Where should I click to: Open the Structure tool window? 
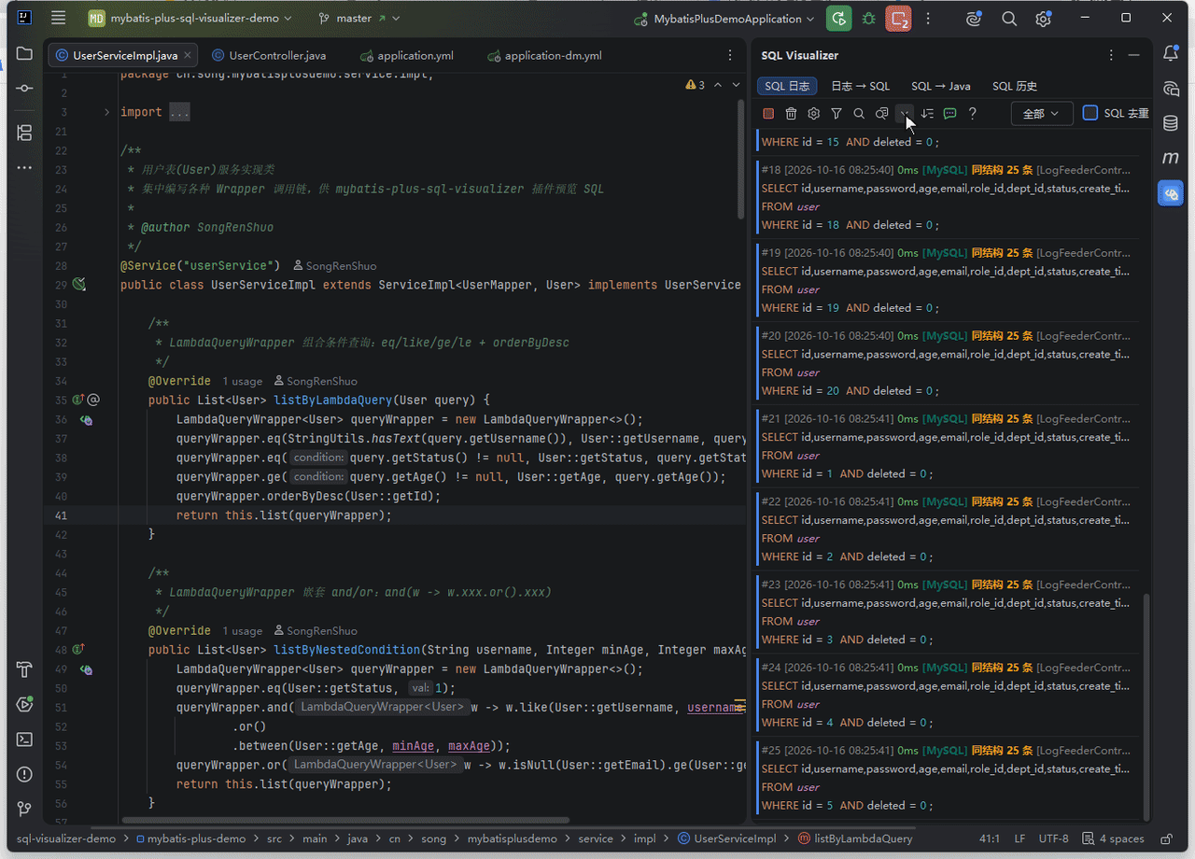point(24,133)
